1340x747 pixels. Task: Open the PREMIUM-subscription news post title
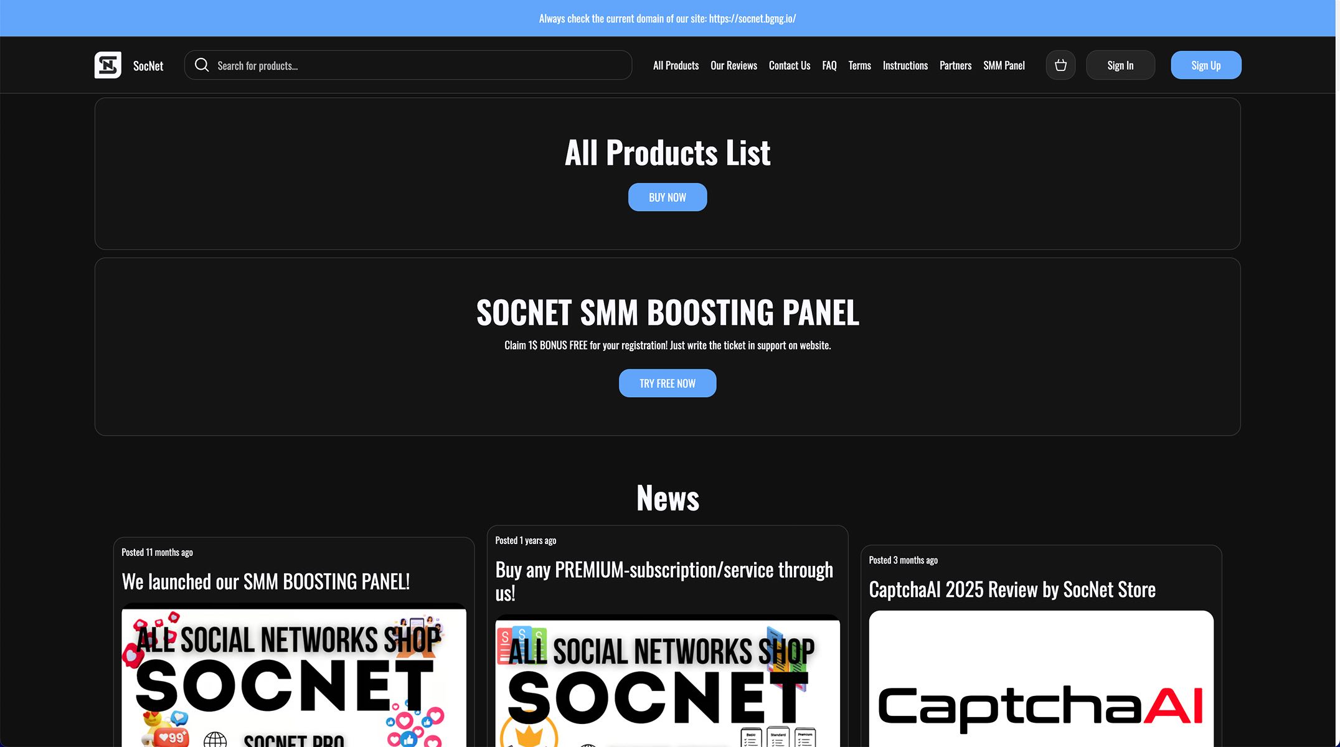664,581
